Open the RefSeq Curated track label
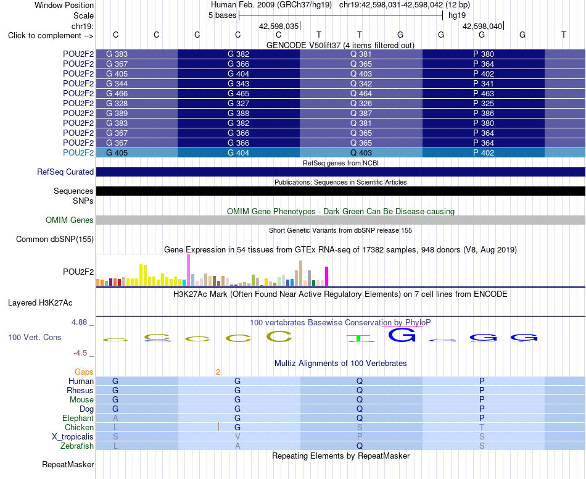Viewport: 586px width, 479px height. [65, 172]
